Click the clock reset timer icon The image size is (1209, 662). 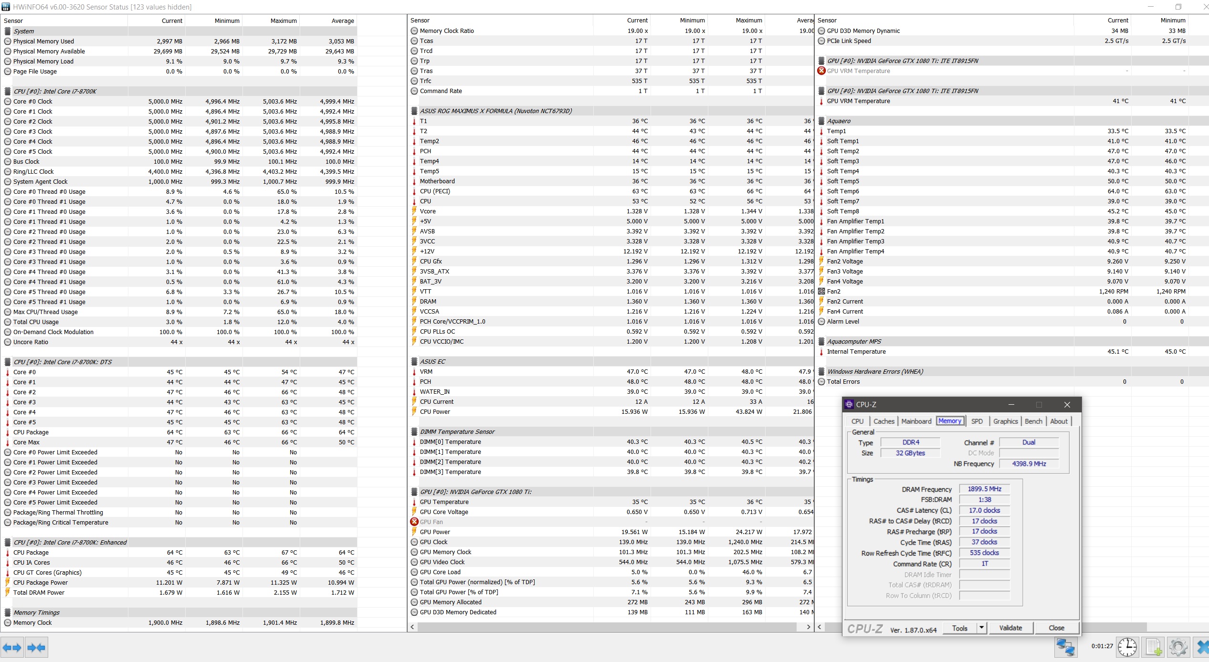pos(1127,648)
